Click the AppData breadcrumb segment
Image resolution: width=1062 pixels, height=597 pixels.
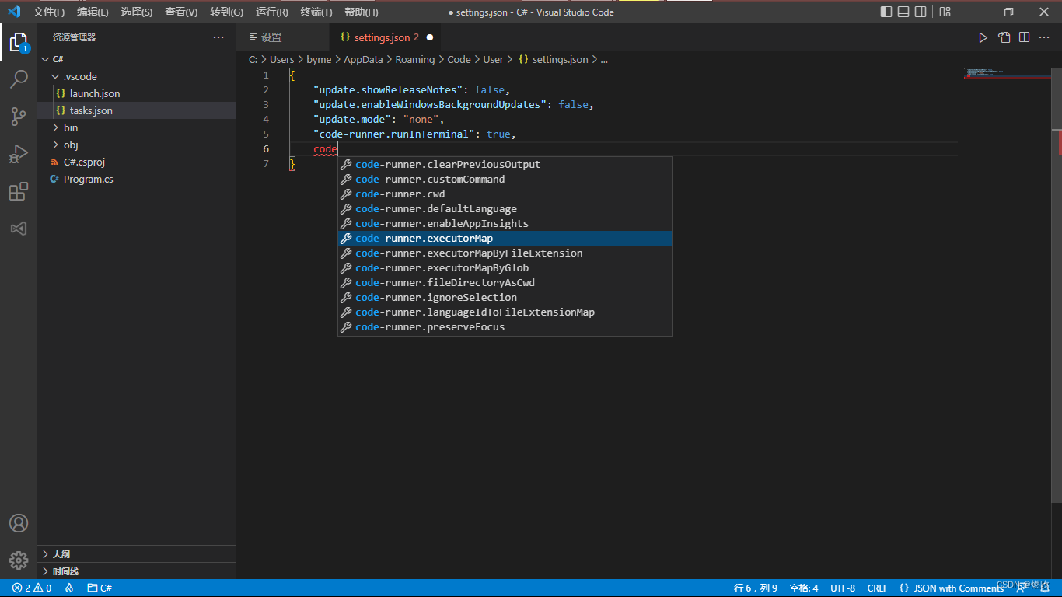363,59
